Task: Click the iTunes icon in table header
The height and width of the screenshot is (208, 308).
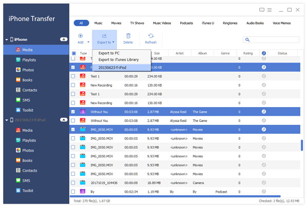Action: point(263,53)
